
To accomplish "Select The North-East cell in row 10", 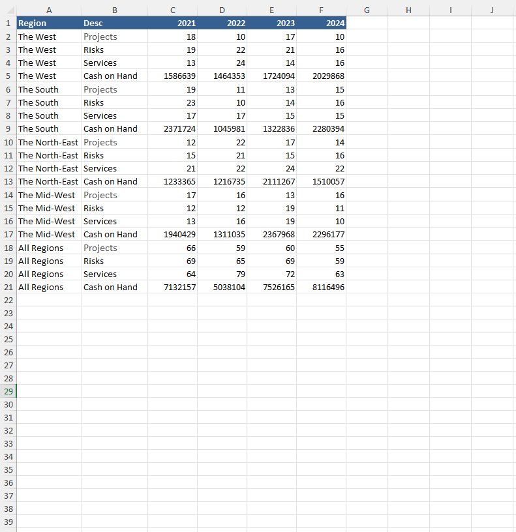I will pos(49,143).
